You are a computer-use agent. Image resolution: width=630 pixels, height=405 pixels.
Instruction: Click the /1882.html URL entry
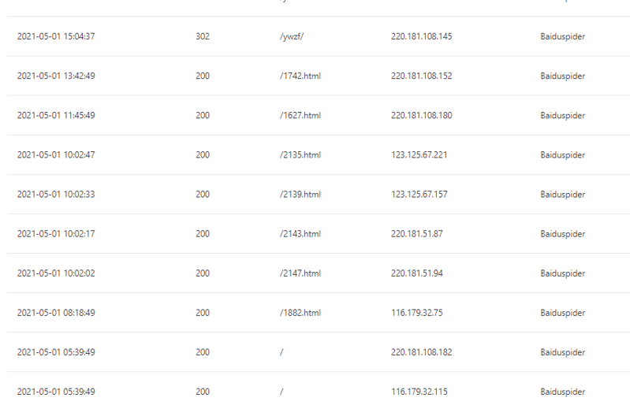point(300,313)
